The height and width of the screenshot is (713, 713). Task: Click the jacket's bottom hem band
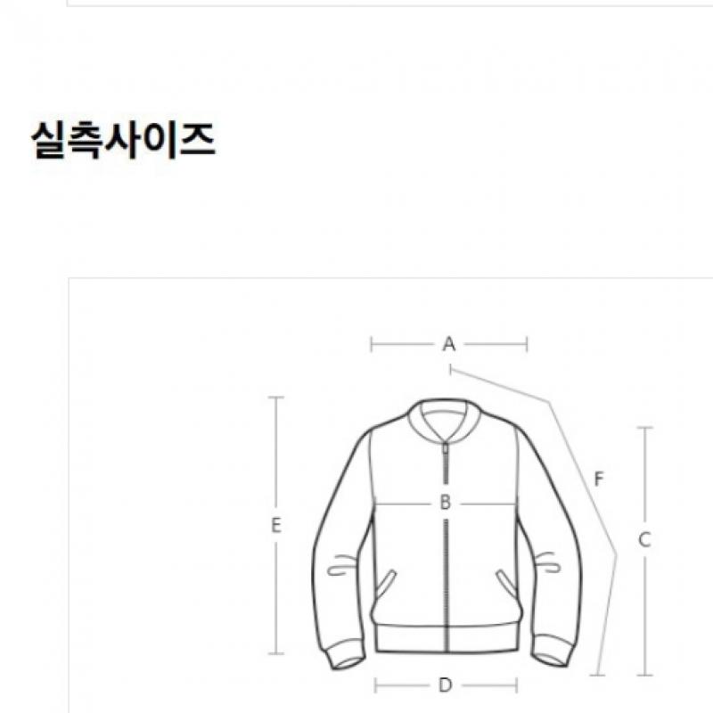pos(447,638)
